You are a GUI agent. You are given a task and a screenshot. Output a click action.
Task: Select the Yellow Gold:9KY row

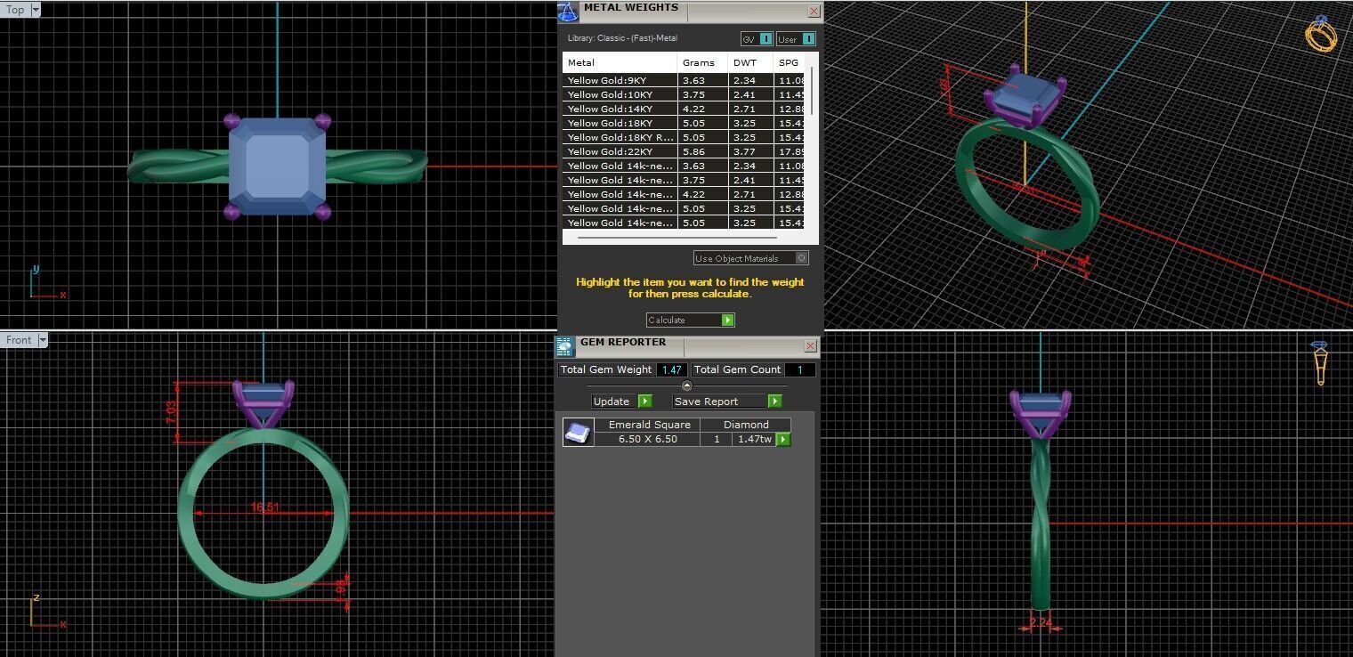tap(684, 80)
